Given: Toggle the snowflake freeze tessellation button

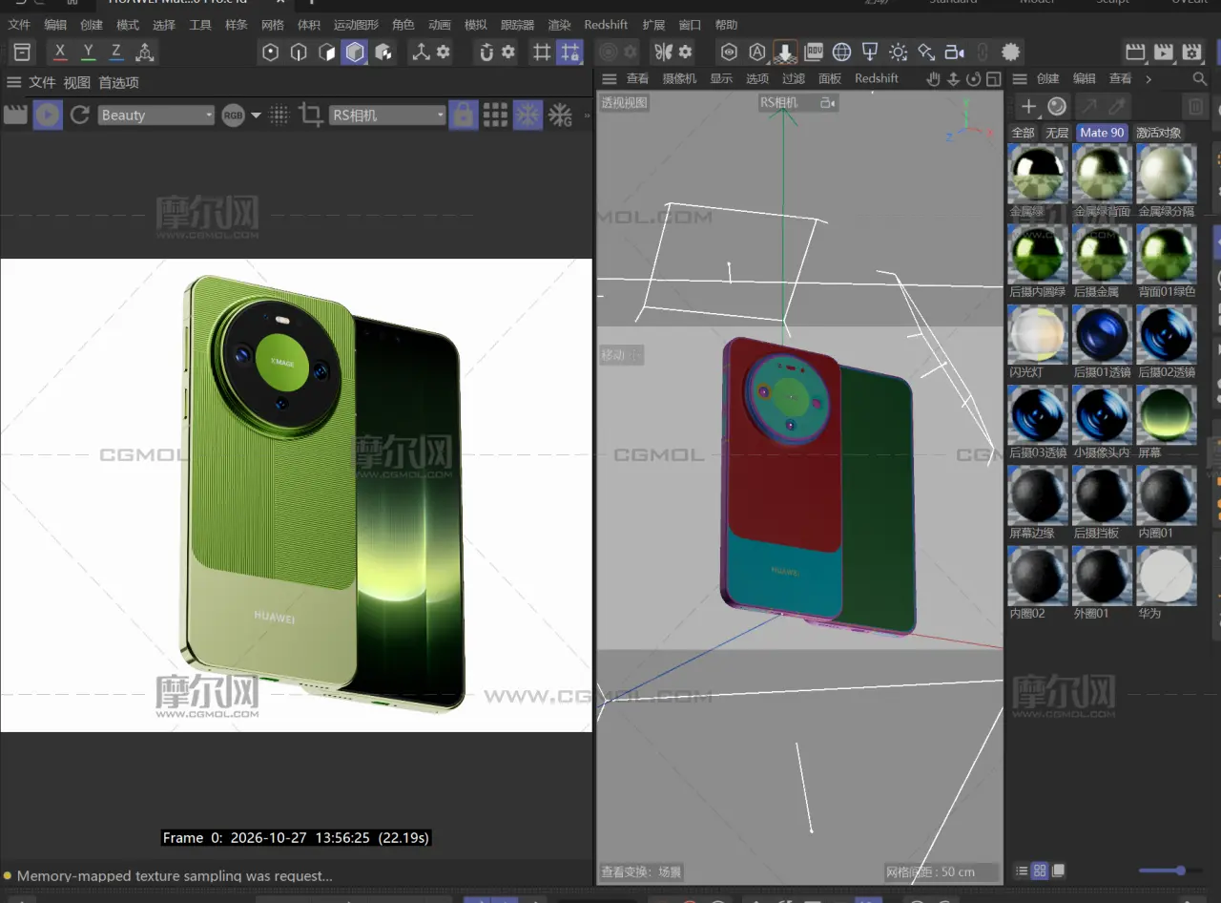Looking at the screenshot, I should click(x=528, y=115).
